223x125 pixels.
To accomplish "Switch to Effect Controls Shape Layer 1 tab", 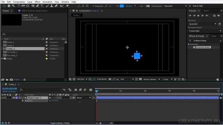I will pyautogui.click(x=35, y=11).
